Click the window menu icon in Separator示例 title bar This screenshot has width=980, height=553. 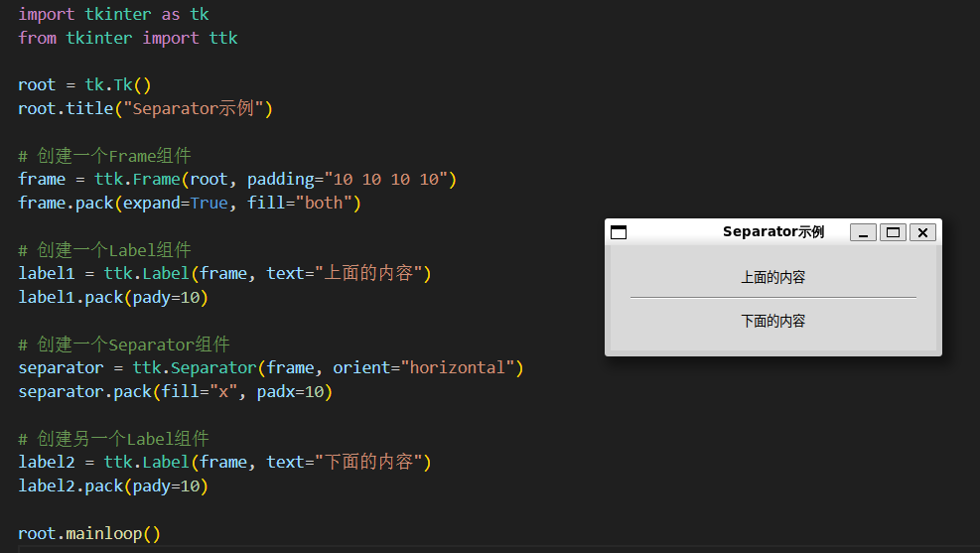(x=619, y=232)
